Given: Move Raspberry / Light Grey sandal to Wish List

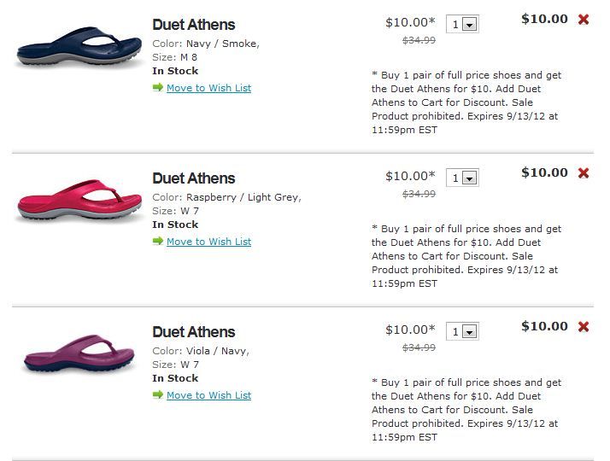Looking at the screenshot, I should [208, 242].
